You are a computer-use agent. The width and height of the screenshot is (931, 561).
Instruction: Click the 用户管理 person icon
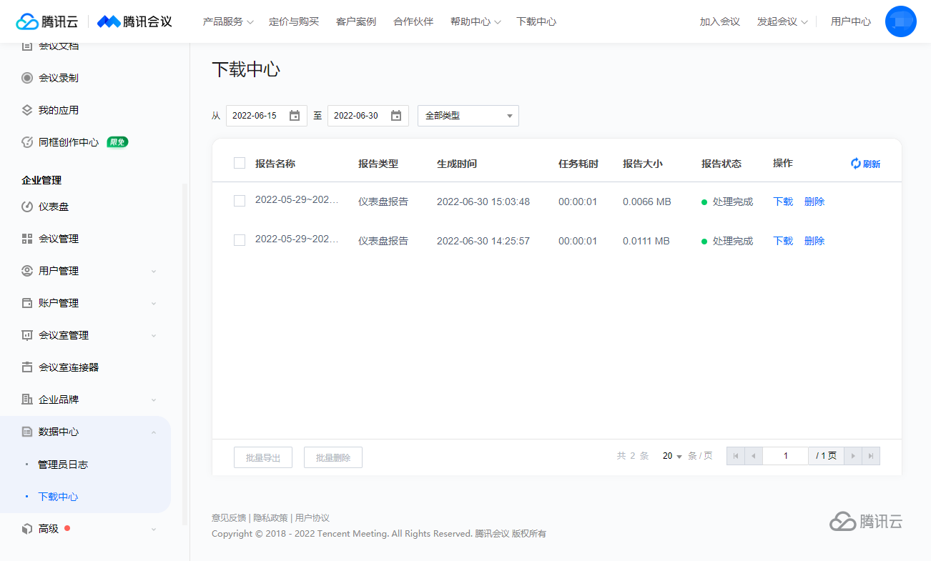[x=27, y=271]
